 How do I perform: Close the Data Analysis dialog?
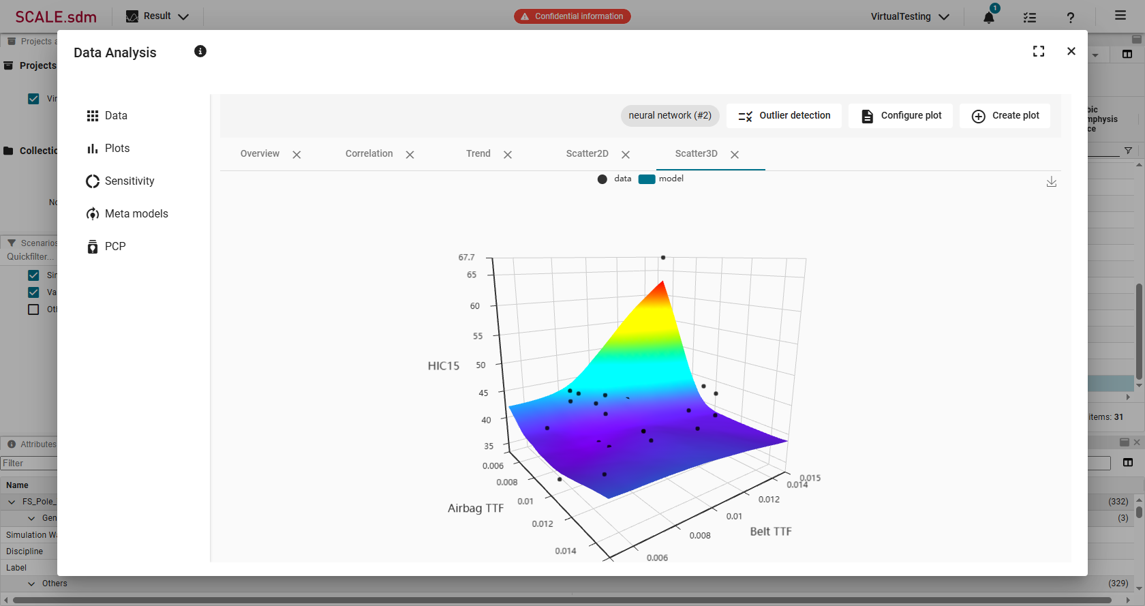coord(1071,51)
